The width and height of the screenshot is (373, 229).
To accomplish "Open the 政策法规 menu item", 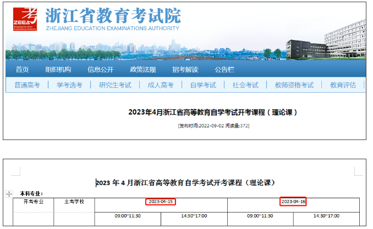I will (142, 69).
